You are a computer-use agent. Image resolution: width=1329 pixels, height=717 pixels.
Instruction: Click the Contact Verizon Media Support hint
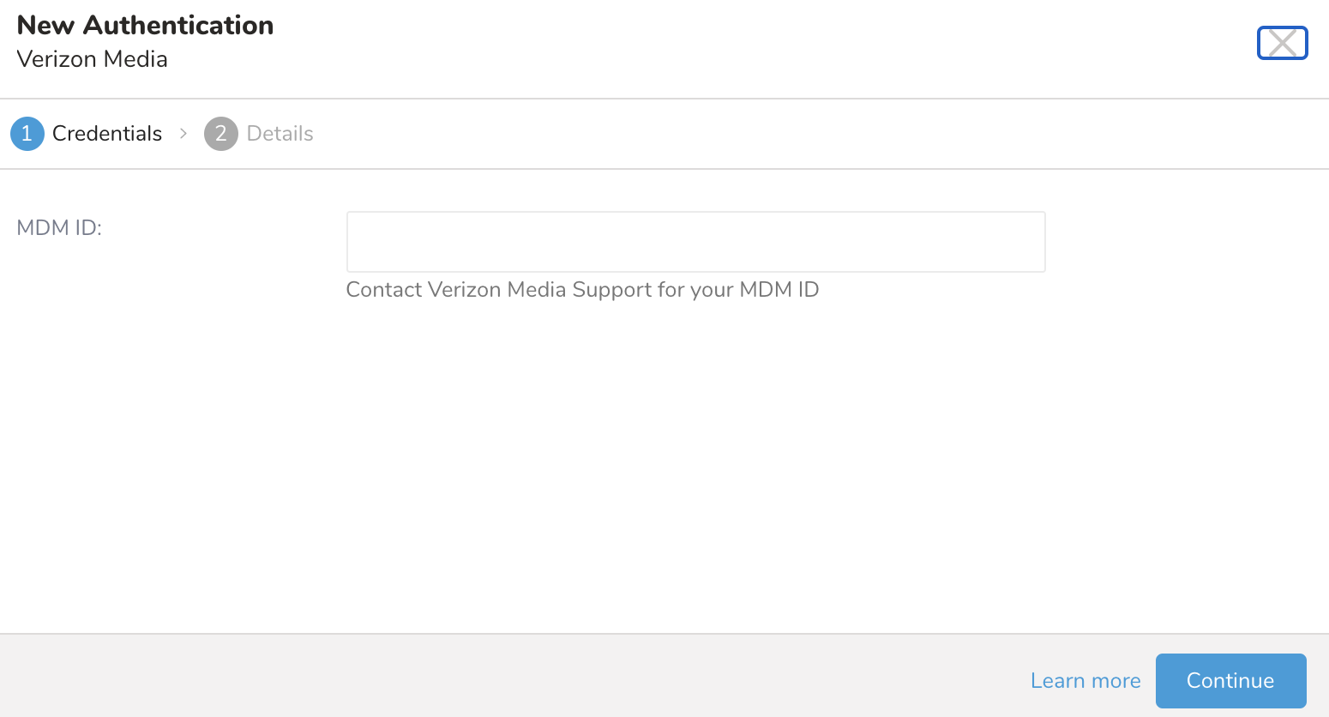click(582, 290)
